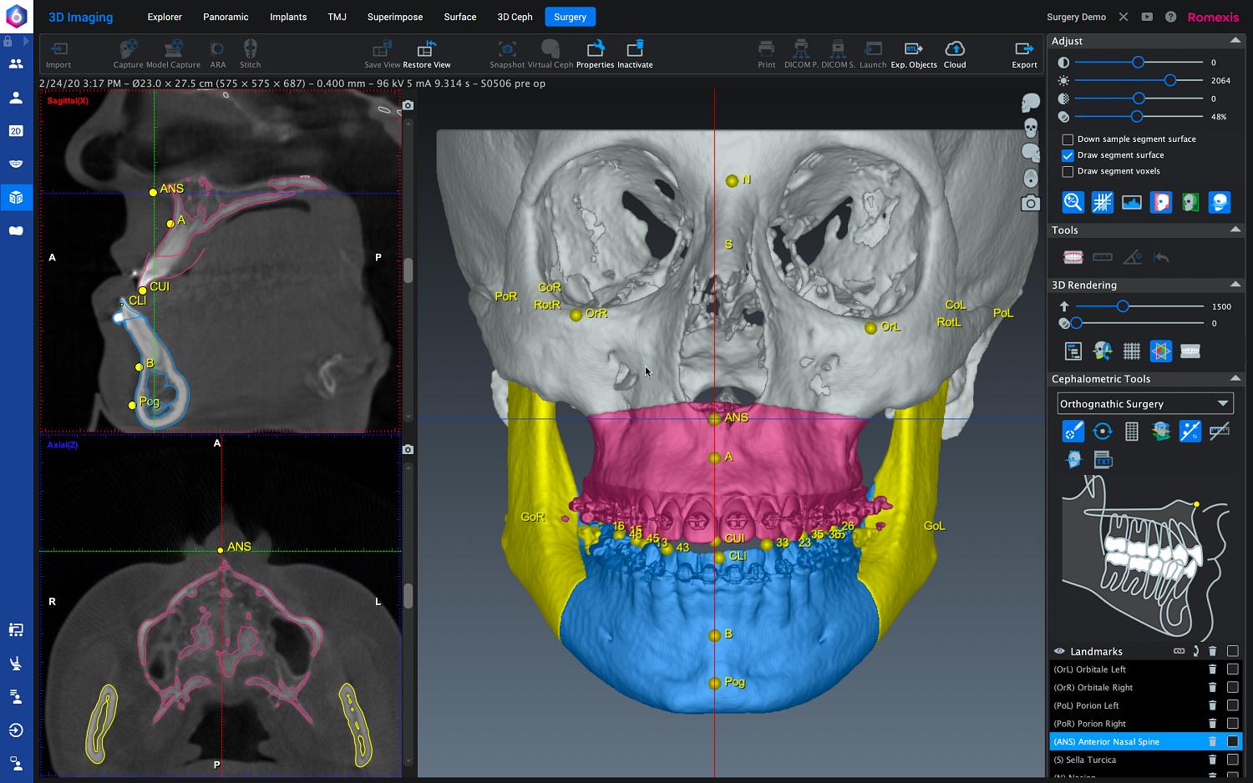
Task: Delete the Orbitale Left landmark
Action: pos(1212,669)
